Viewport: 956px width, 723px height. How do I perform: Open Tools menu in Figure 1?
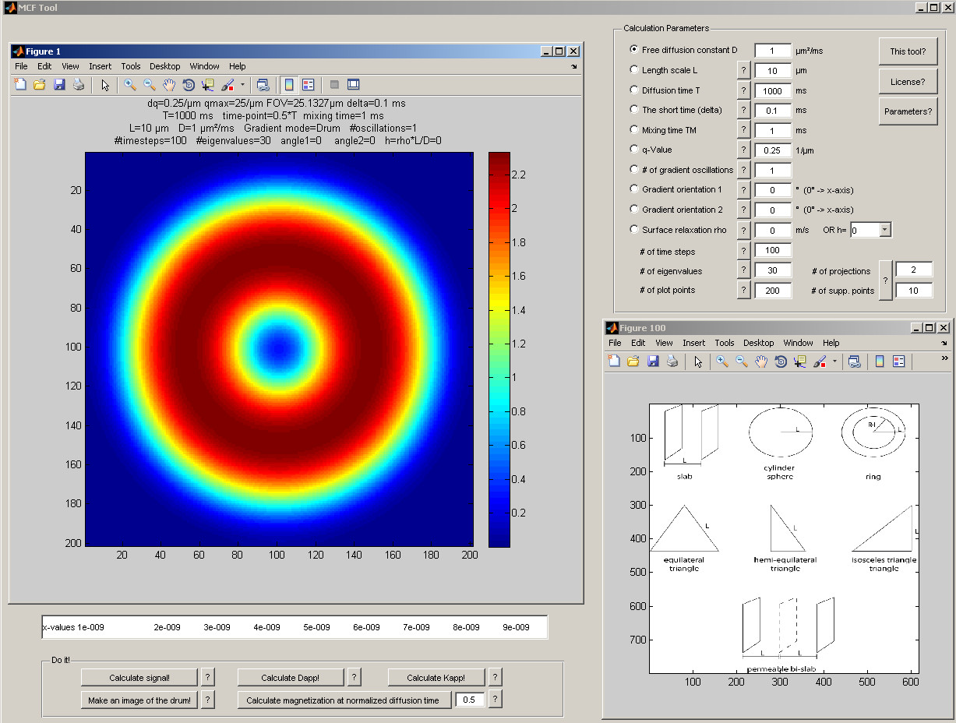click(x=131, y=66)
